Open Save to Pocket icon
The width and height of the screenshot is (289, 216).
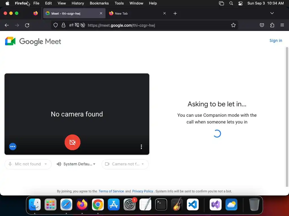point(262,25)
